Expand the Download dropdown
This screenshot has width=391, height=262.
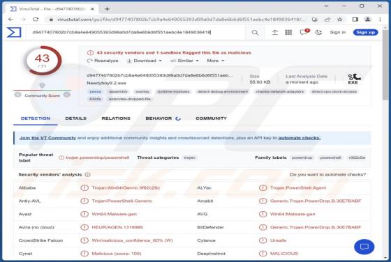[x=144, y=61]
